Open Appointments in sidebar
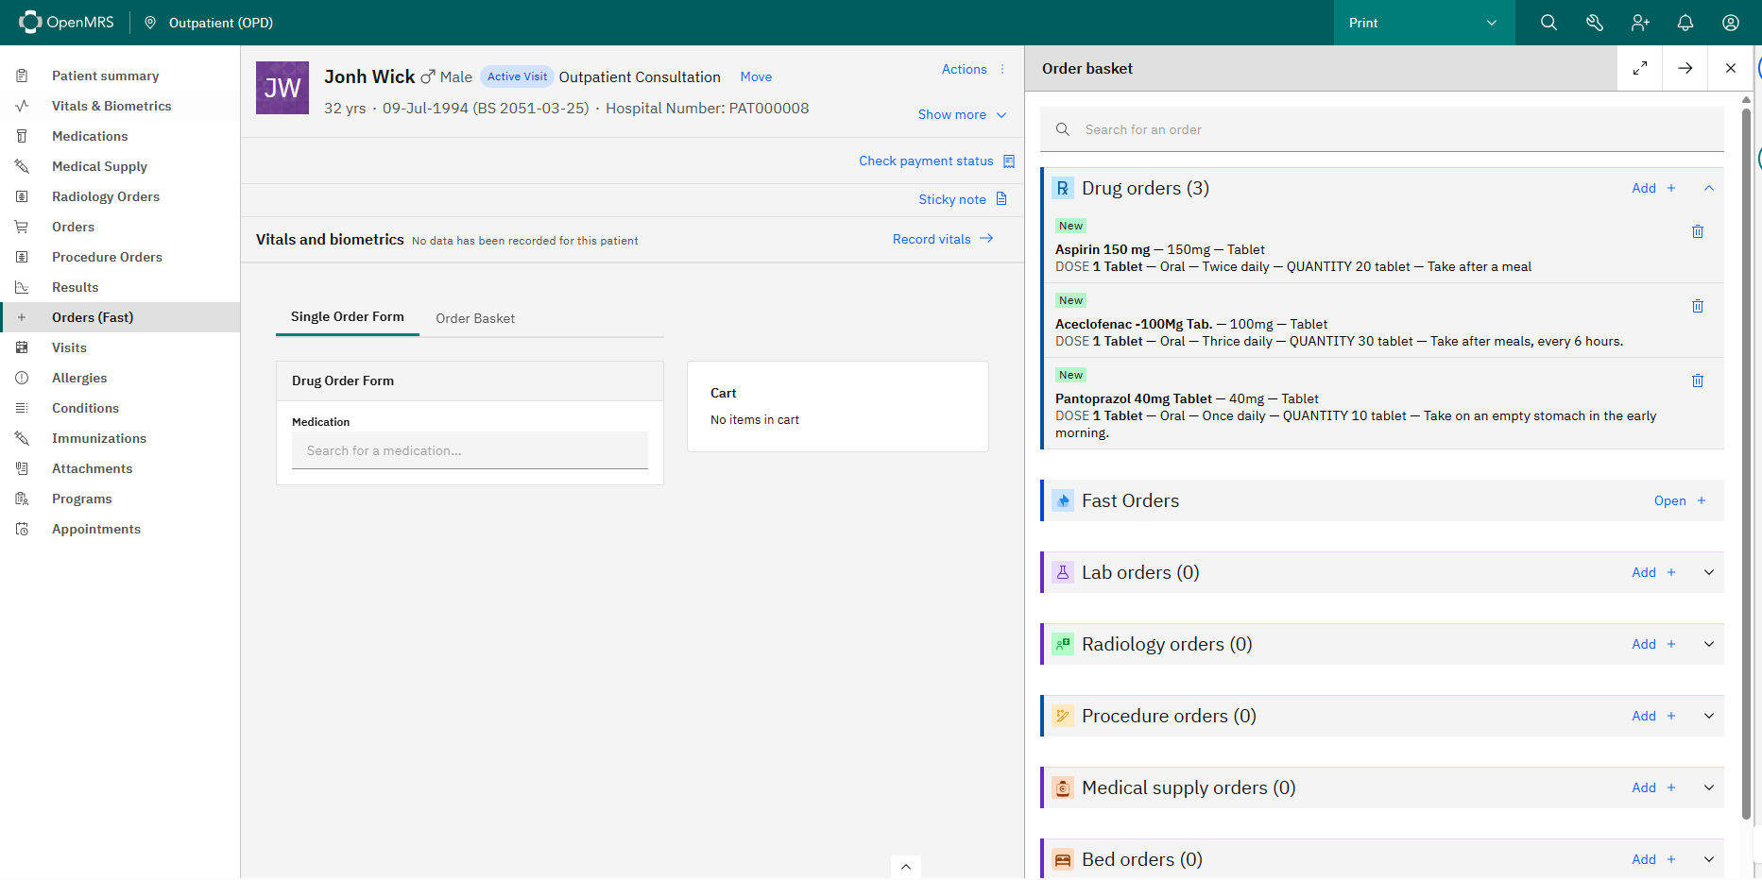 pos(120,529)
